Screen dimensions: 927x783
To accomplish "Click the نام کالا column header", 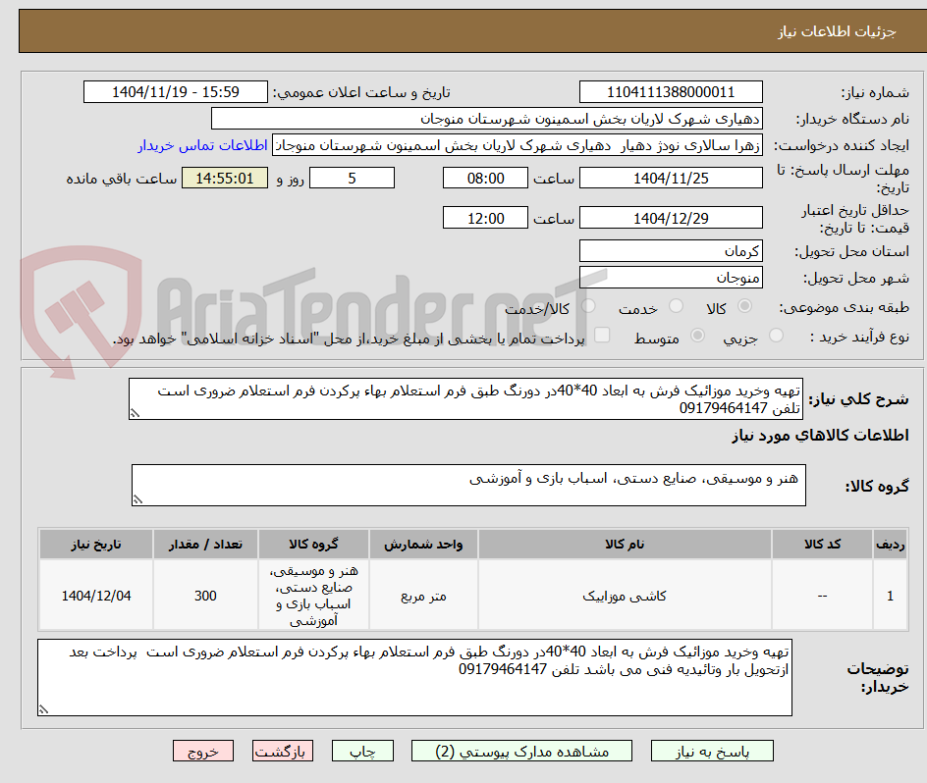I will pos(625,545).
